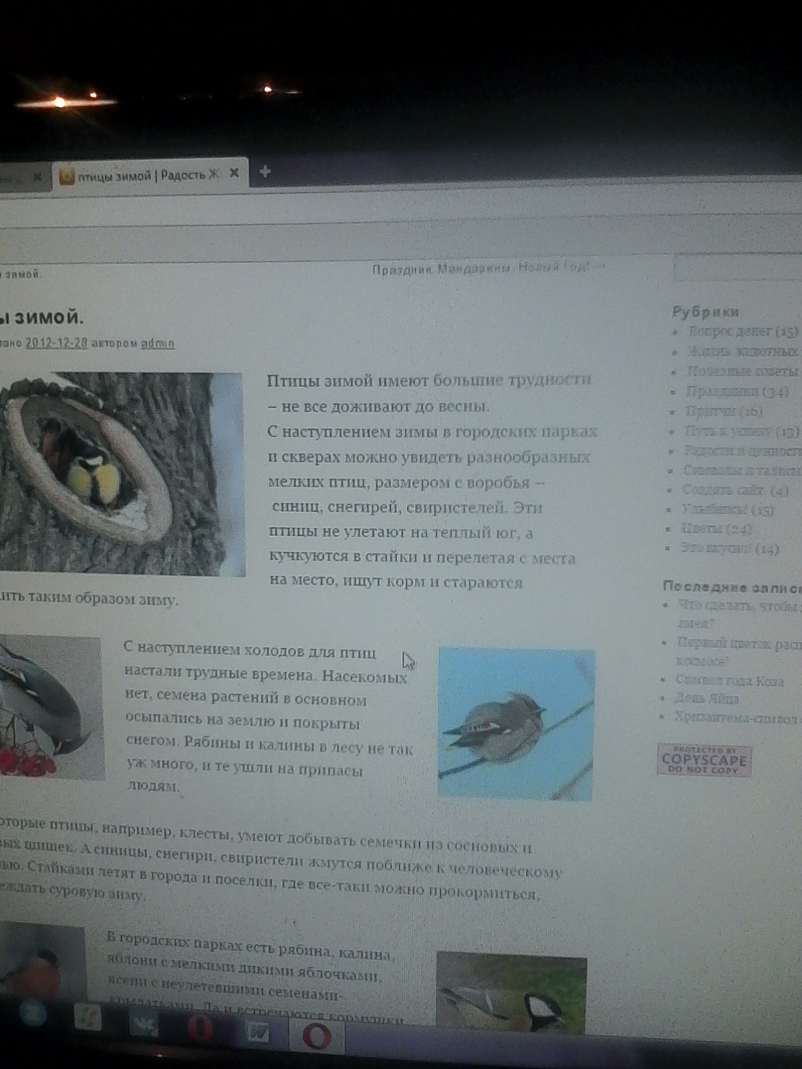This screenshot has width=802, height=1069.
Task: Open the music note app in the taskbar
Action: tap(88, 1018)
